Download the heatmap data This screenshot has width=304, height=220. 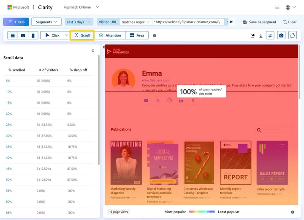click(261, 35)
